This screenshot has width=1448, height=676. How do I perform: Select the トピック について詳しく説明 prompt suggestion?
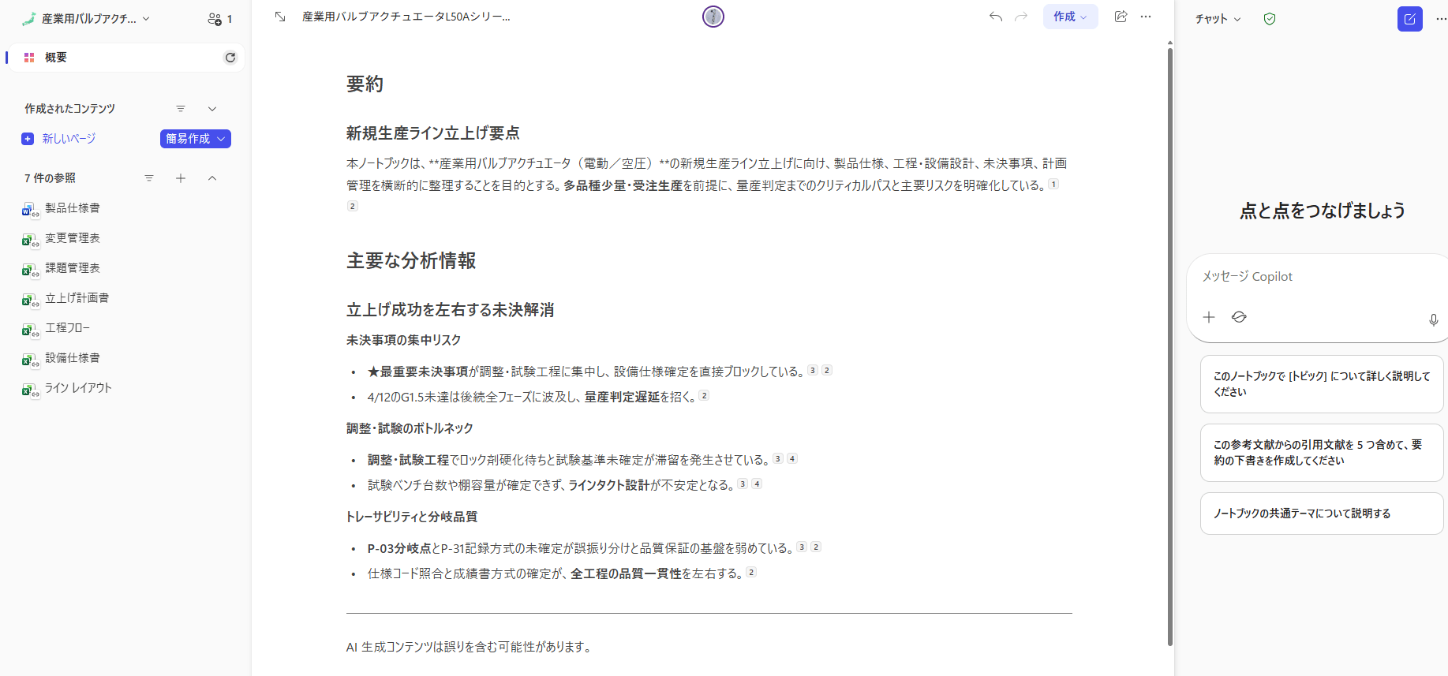click(x=1322, y=384)
